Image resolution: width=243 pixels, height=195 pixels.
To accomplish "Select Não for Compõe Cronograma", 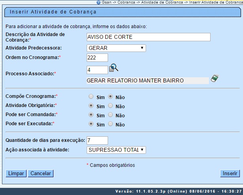I will pos(110,96).
